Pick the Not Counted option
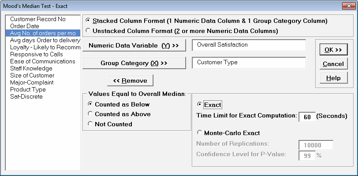This screenshot has width=358, height=176. tap(91, 124)
